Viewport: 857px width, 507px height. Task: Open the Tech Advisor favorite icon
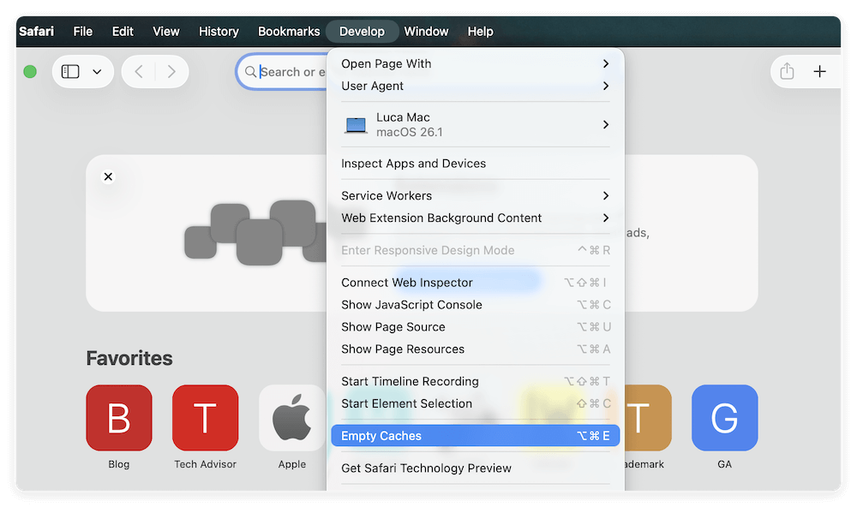(x=205, y=418)
